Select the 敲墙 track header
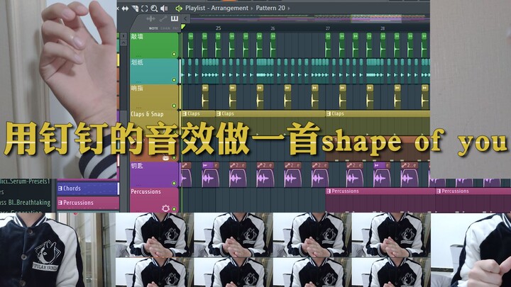This screenshot has height=287, width=511. (x=154, y=45)
